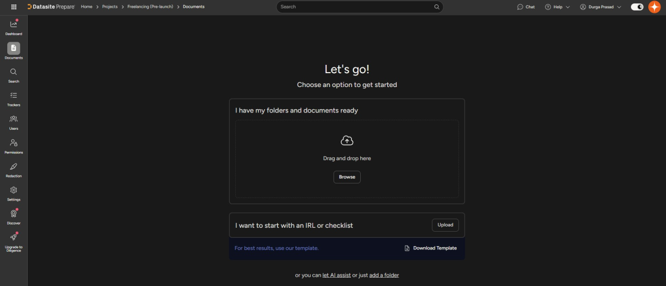The width and height of the screenshot is (666, 286).
Task: Click the cloud upload icon
Action: (x=347, y=141)
